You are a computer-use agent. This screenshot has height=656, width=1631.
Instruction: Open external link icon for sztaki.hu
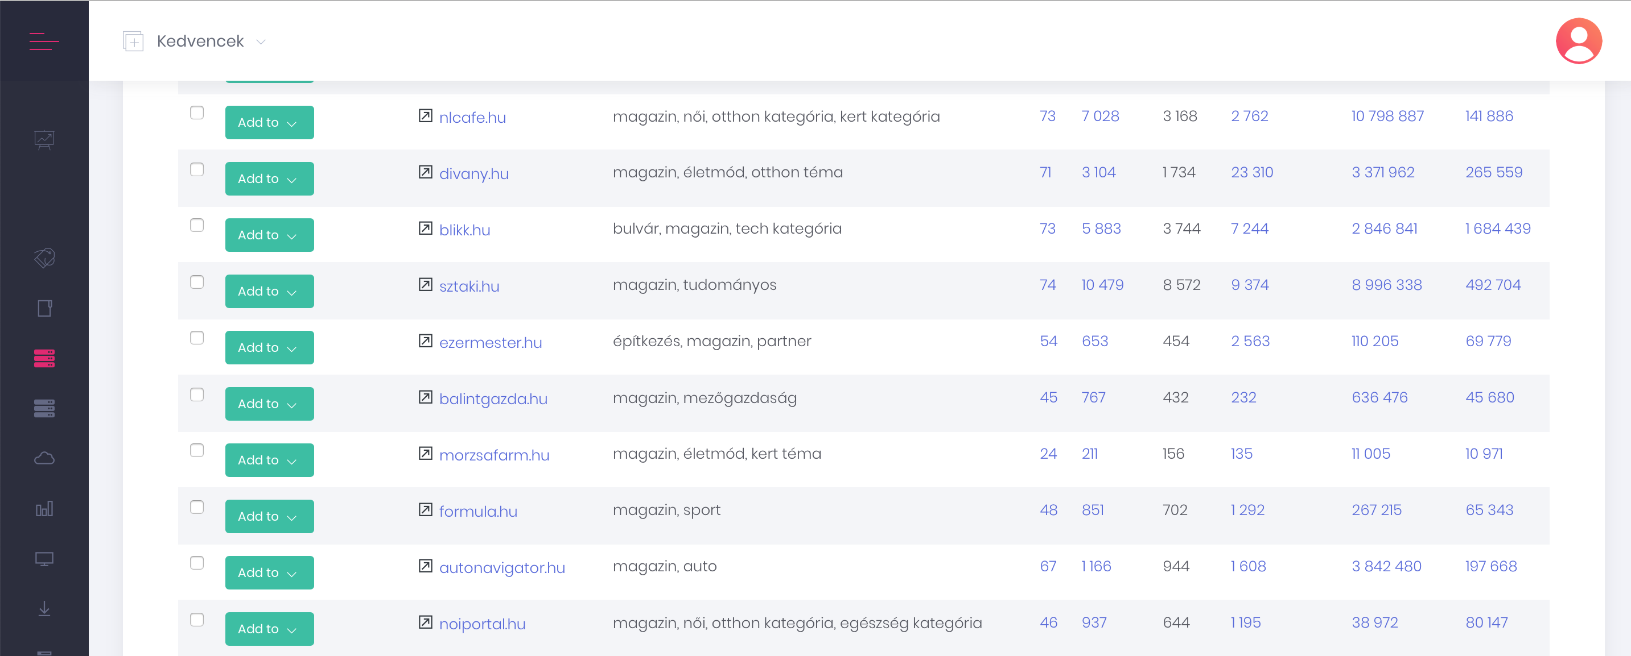[425, 285]
